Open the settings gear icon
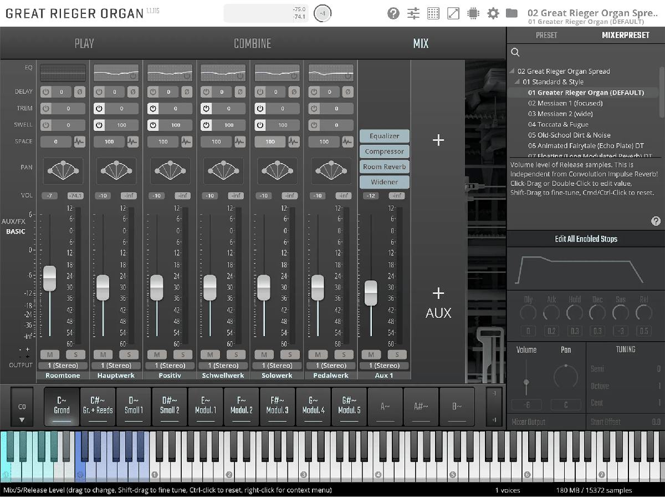The image size is (665, 497). [493, 13]
